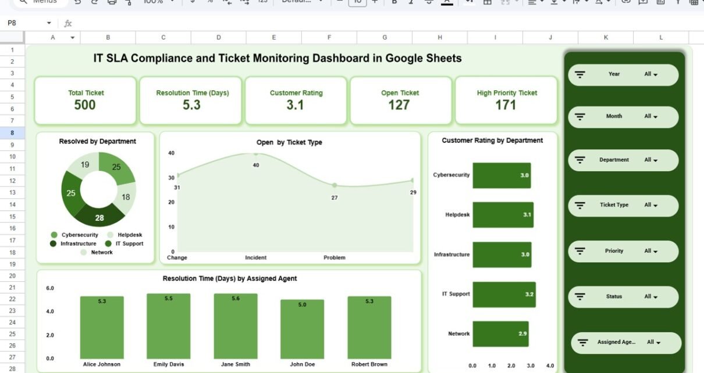
Task: Click the Print icon
Action: [112, 2]
